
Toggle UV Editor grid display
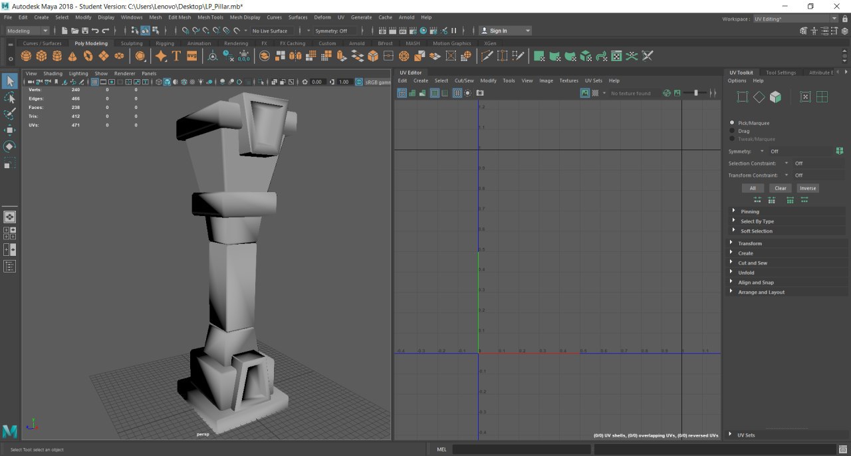click(457, 93)
